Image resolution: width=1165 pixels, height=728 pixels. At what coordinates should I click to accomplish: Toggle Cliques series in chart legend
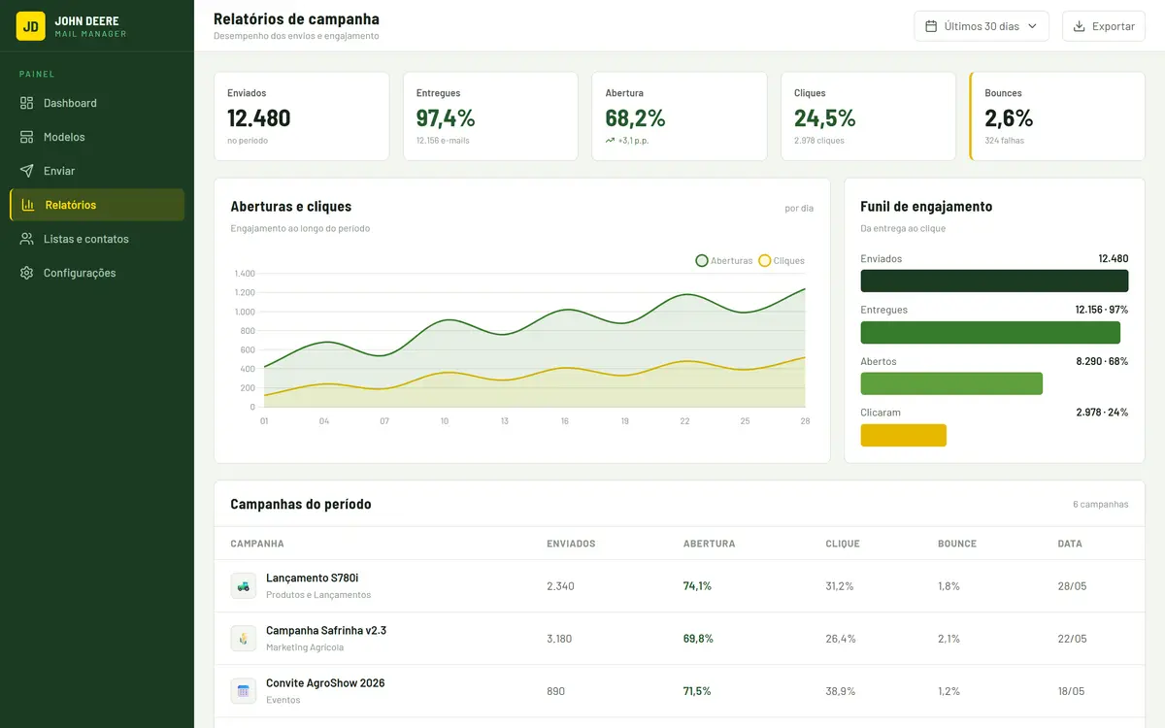(x=782, y=260)
